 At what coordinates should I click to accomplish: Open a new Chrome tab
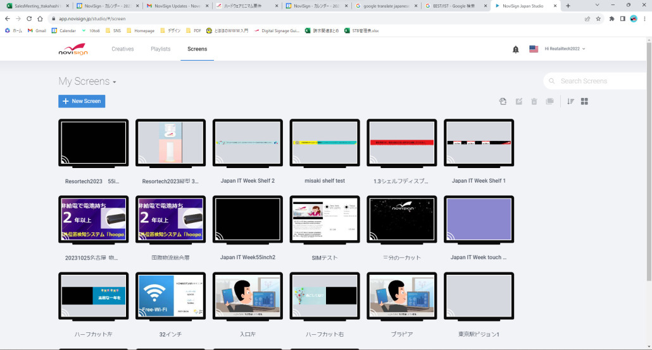[568, 6]
